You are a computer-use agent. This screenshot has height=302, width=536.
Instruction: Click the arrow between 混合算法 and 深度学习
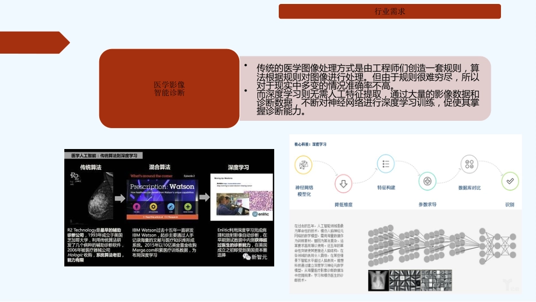click(x=204, y=197)
